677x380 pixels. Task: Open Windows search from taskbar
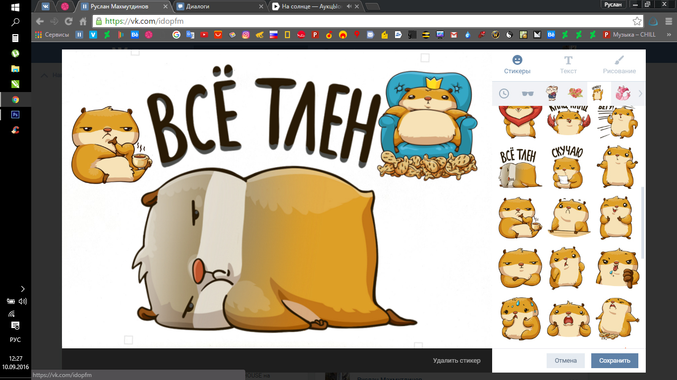coord(15,22)
